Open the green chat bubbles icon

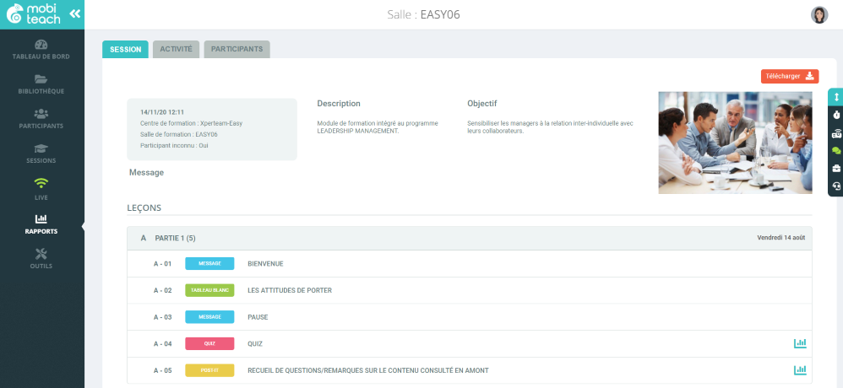(x=836, y=151)
